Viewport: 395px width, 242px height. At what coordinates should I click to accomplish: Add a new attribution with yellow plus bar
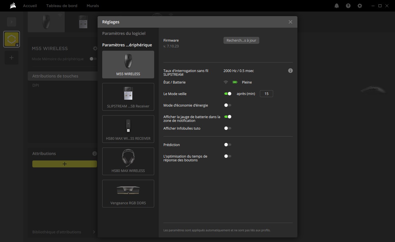65,164
